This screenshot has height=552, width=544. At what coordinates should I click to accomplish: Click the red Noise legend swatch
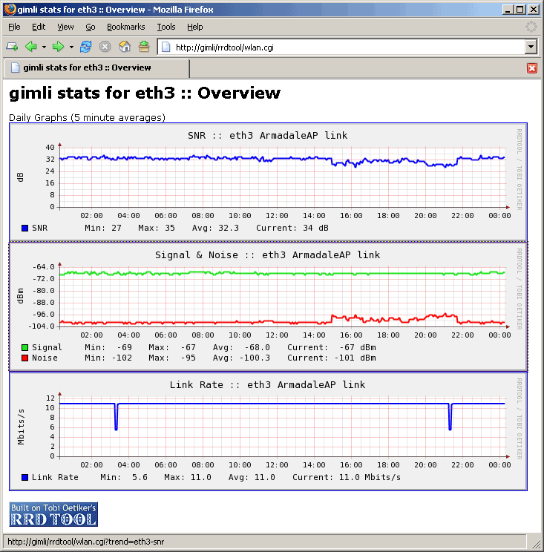tap(24, 358)
